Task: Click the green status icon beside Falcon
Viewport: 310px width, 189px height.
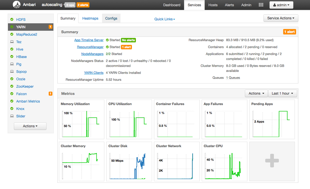Action: (x=12, y=94)
